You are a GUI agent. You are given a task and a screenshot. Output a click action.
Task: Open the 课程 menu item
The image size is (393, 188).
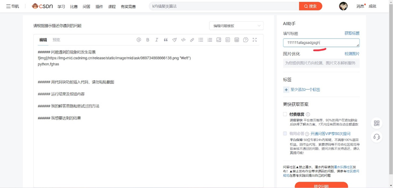point(112,7)
